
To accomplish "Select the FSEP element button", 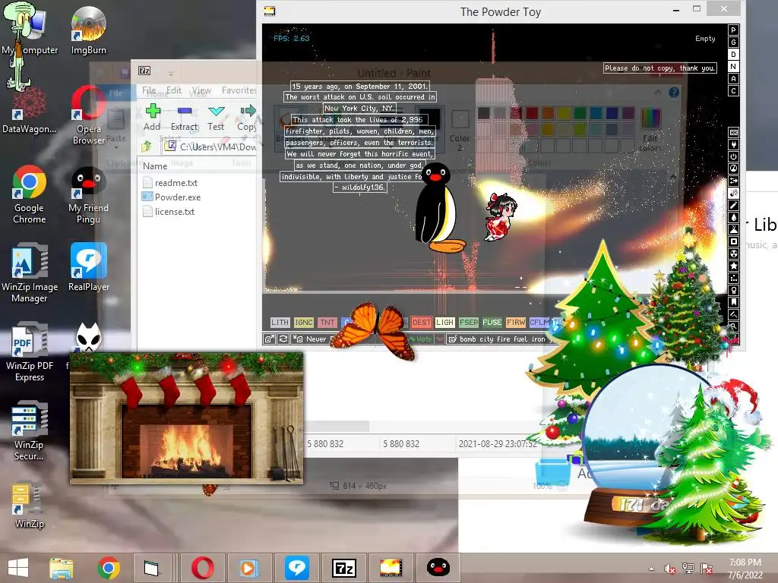I will coord(468,322).
